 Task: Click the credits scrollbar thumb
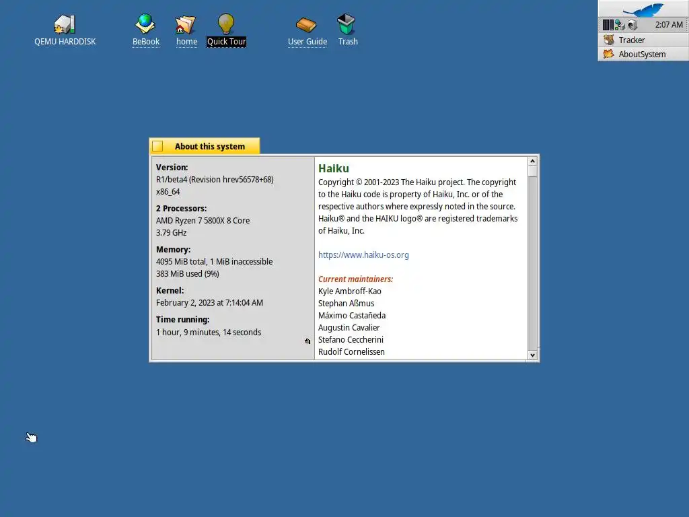[533, 172]
